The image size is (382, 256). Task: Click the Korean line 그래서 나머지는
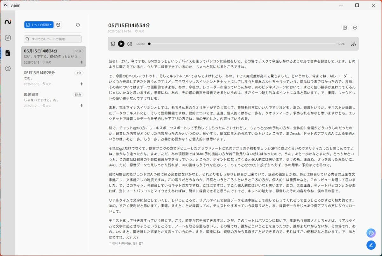126,243
